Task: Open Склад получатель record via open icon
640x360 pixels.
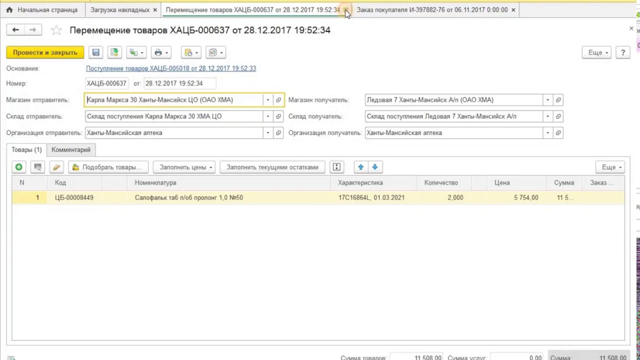Action: 558,116
